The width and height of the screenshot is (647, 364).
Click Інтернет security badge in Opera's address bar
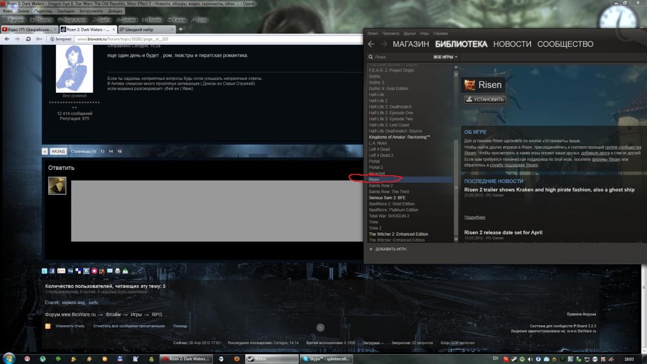pos(60,39)
